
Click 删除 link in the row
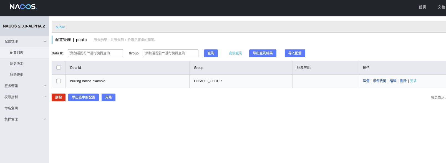[x=403, y=81]
